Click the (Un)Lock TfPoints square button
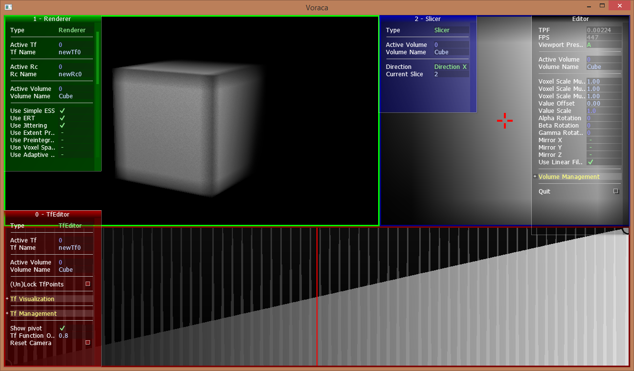The height and width of the screenshot is (371, 634). pyautogui.click(x=88, y=284)
